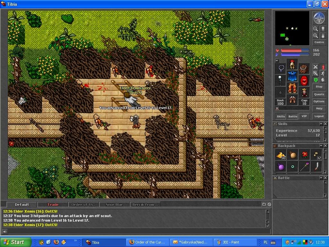Click the red shield slot
This screenshot has width=329, height=247.
304,81
